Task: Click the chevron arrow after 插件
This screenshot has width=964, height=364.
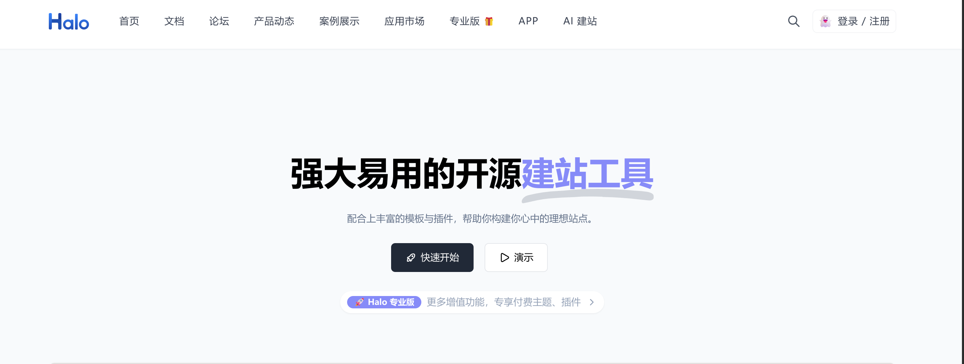Action: [x=592, y=302]
